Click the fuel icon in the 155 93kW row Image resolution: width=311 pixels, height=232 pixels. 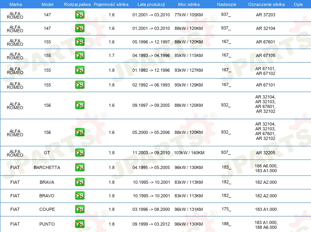[x=80, y=70]
